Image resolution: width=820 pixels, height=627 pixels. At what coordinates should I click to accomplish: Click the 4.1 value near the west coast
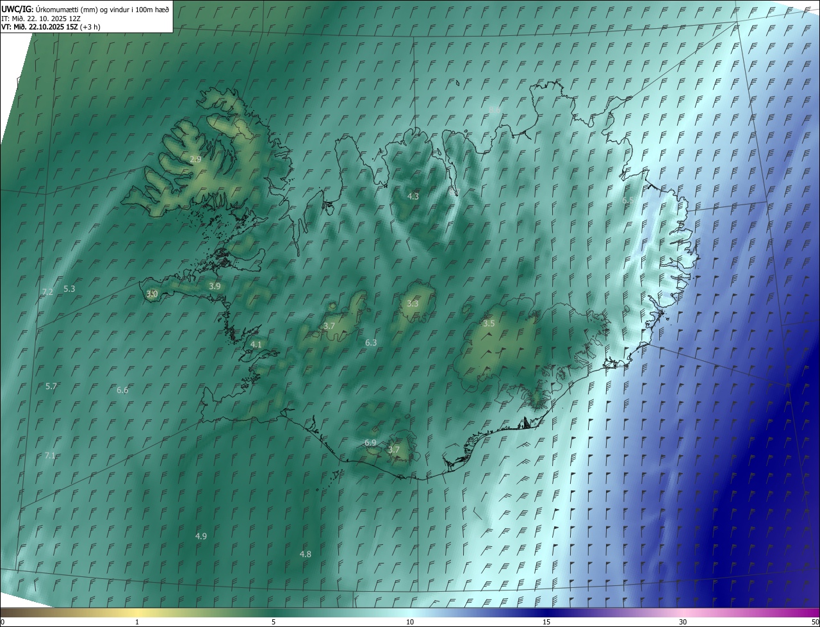[256, 344]
